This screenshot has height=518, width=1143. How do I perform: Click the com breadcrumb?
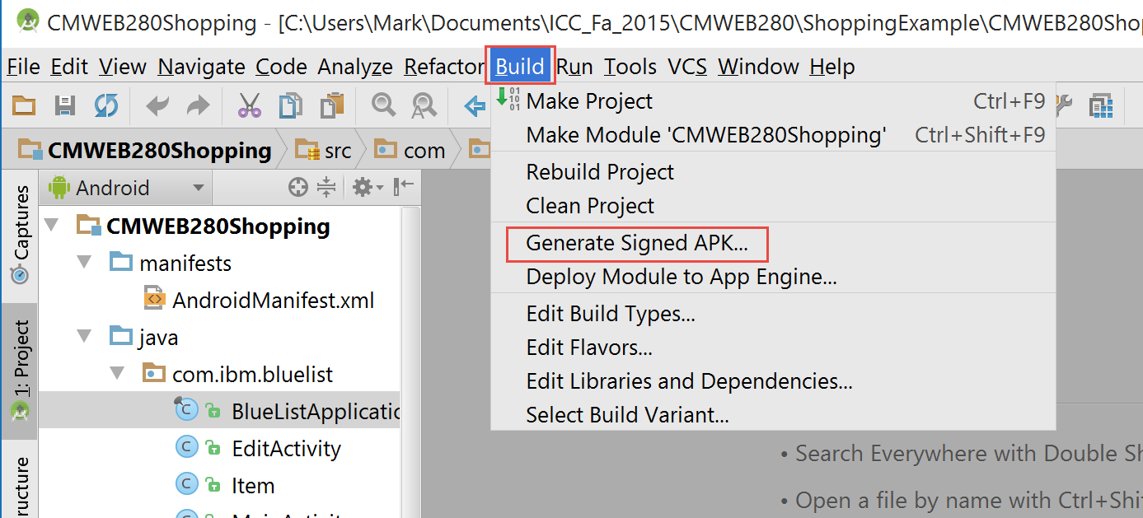410,151
